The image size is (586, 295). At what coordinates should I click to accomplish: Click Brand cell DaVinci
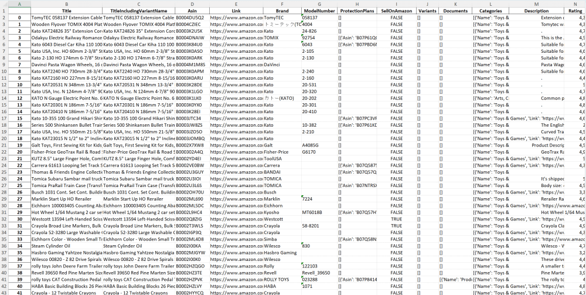[x=282, y=65]
